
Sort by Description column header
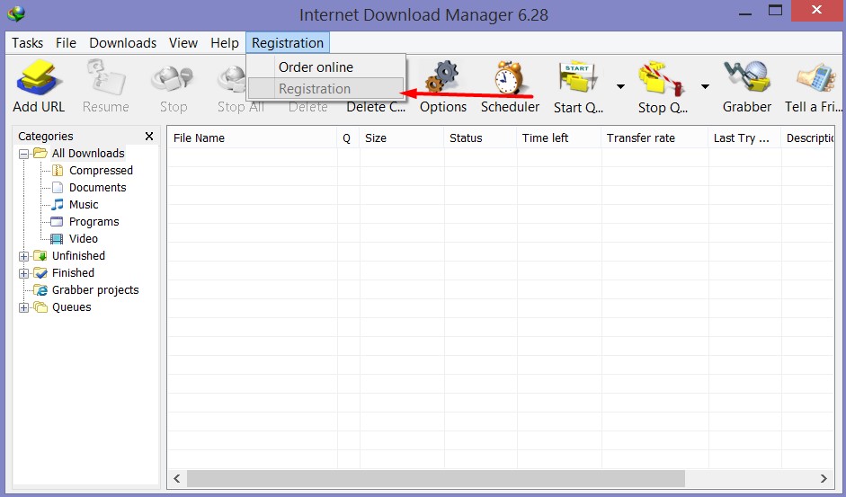tap(807, 138)
